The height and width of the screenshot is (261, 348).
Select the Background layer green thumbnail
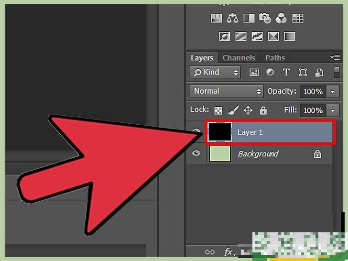220,153
